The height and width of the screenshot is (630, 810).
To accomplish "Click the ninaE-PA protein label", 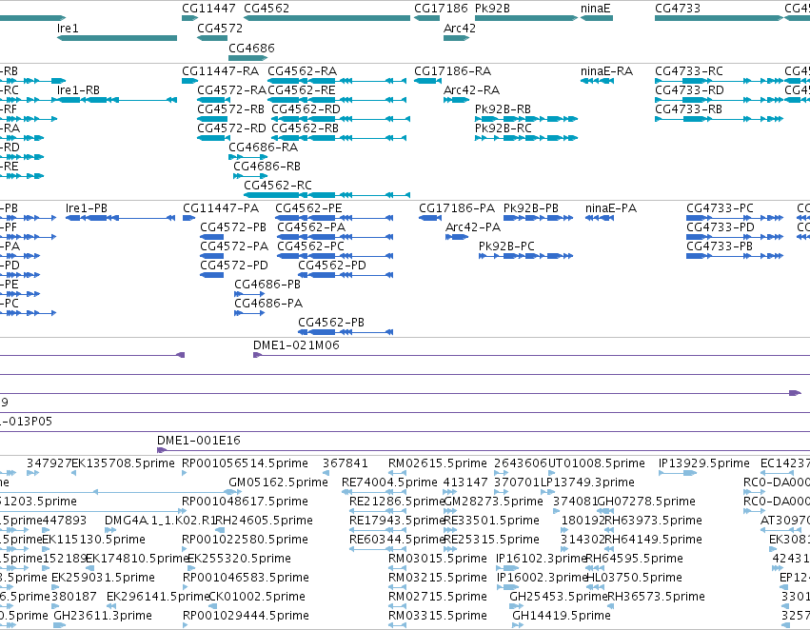I will [611, 208].
